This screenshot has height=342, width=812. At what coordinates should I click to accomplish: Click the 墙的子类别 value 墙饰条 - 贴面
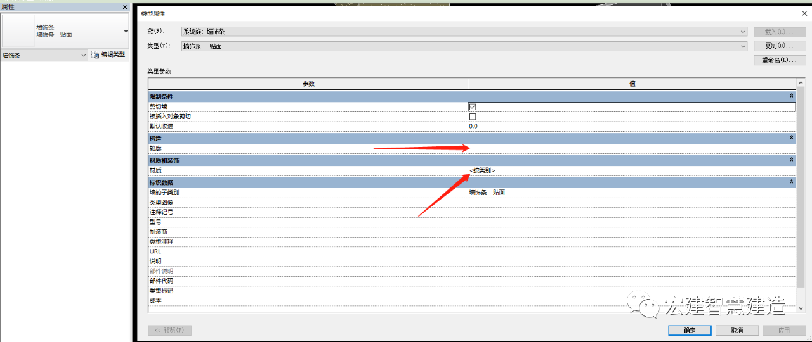tap(631, 192)
